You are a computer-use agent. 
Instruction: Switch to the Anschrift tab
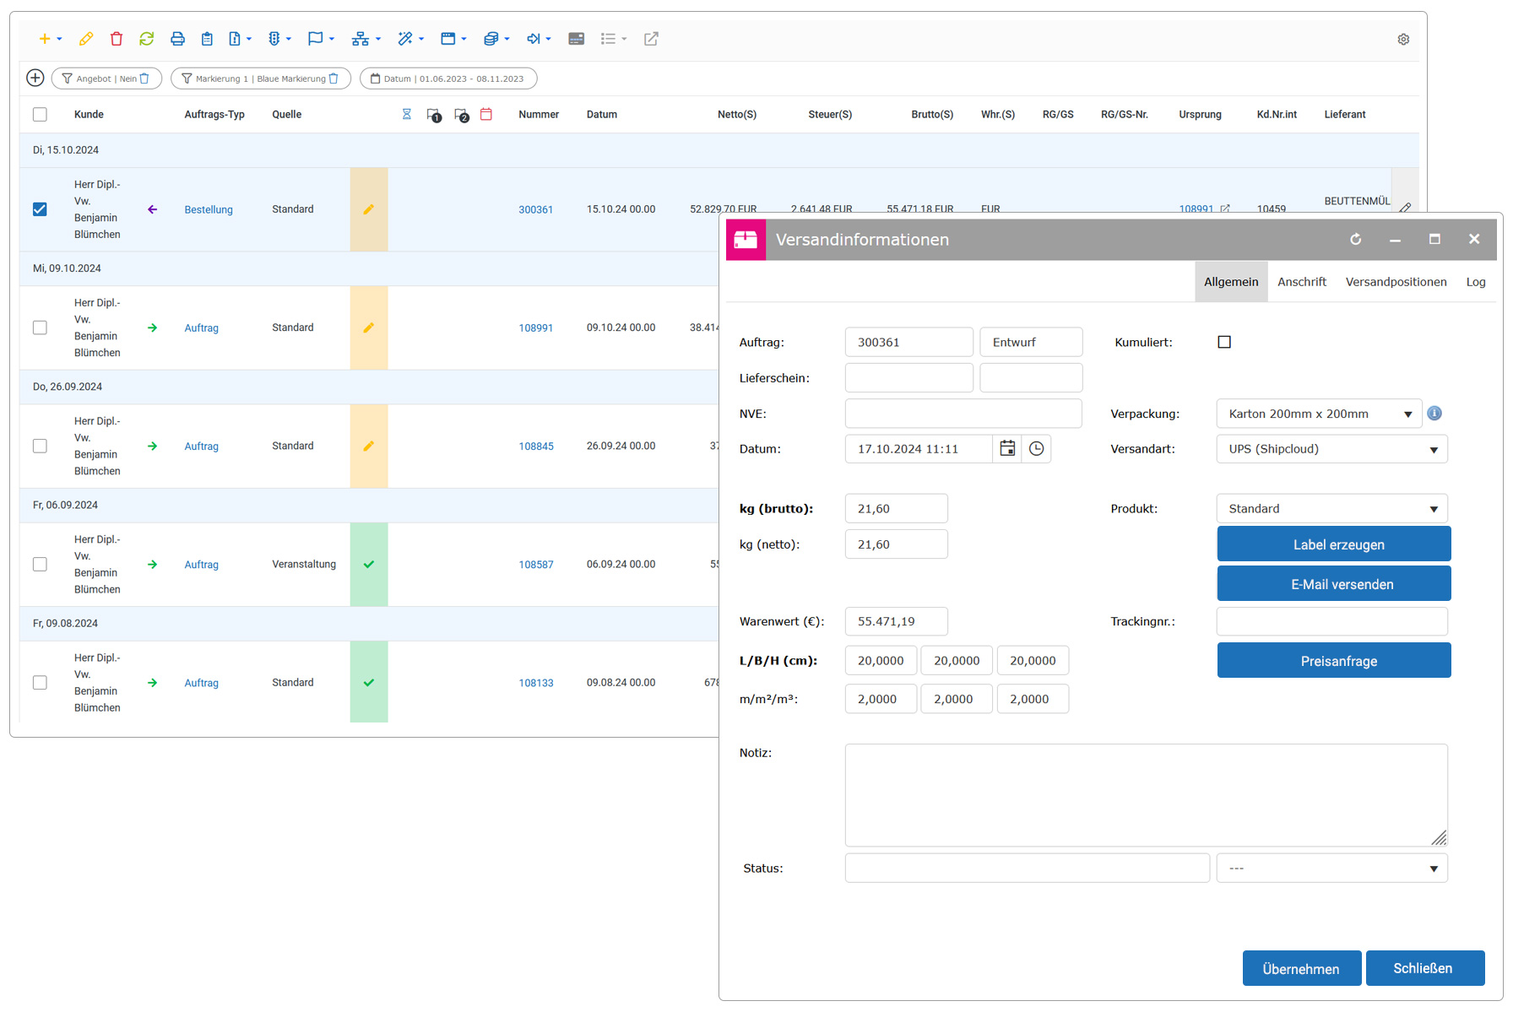coord(1302,282)
